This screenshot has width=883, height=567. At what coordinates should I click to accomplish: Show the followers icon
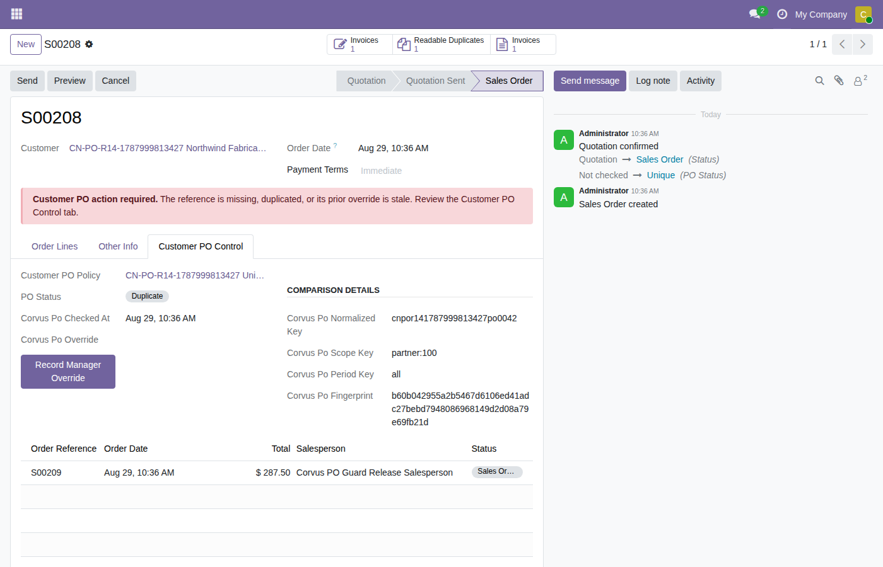tap(860, 81)
